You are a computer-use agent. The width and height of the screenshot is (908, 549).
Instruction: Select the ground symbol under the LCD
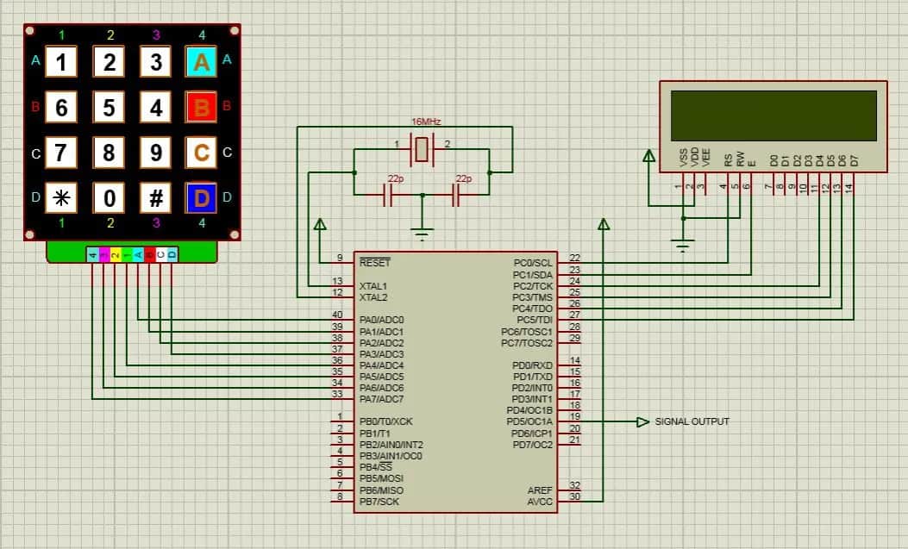pyautogui.click(x=684, y=243)
